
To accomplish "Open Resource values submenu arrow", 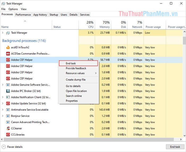I will 96,73.
